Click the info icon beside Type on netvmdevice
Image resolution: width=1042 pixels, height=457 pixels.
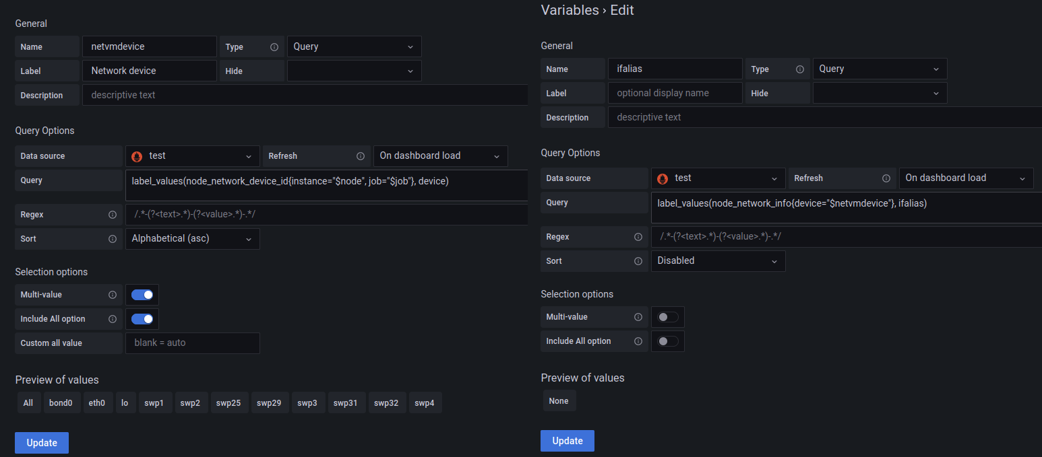274,47
